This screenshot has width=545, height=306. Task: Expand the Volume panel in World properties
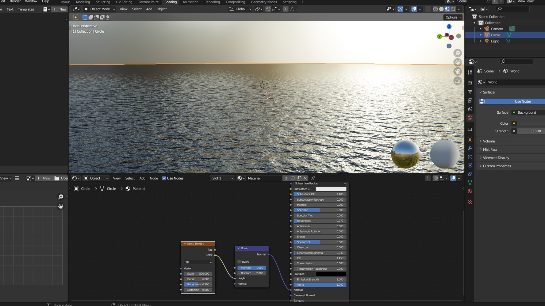(x=489, y=141)
